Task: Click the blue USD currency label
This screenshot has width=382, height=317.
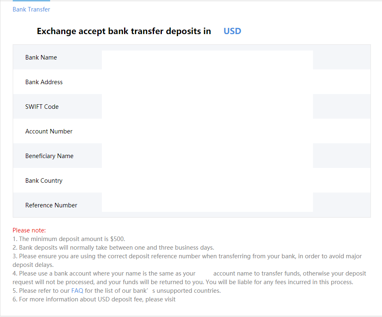Action: (x=232, y=31)
